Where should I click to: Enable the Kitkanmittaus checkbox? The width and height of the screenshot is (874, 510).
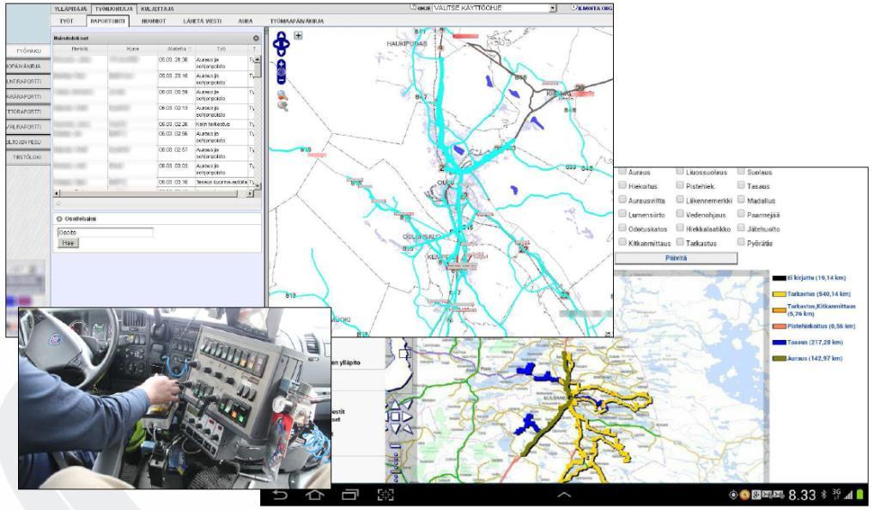[622, 242]
